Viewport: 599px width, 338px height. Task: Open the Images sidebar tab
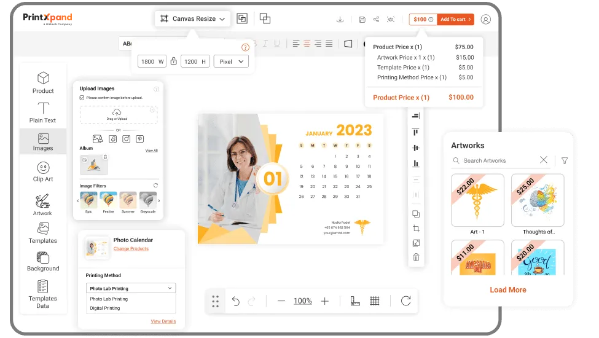43,142
